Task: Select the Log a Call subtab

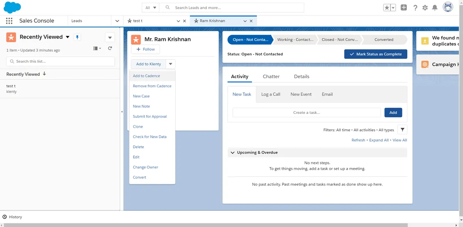Action: (271, 94)
